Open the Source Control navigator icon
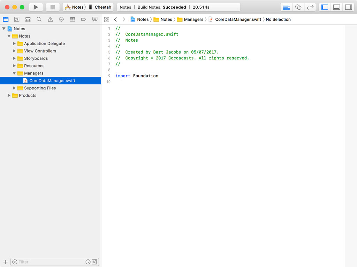 pyautogui.click(x=17, y=19)
